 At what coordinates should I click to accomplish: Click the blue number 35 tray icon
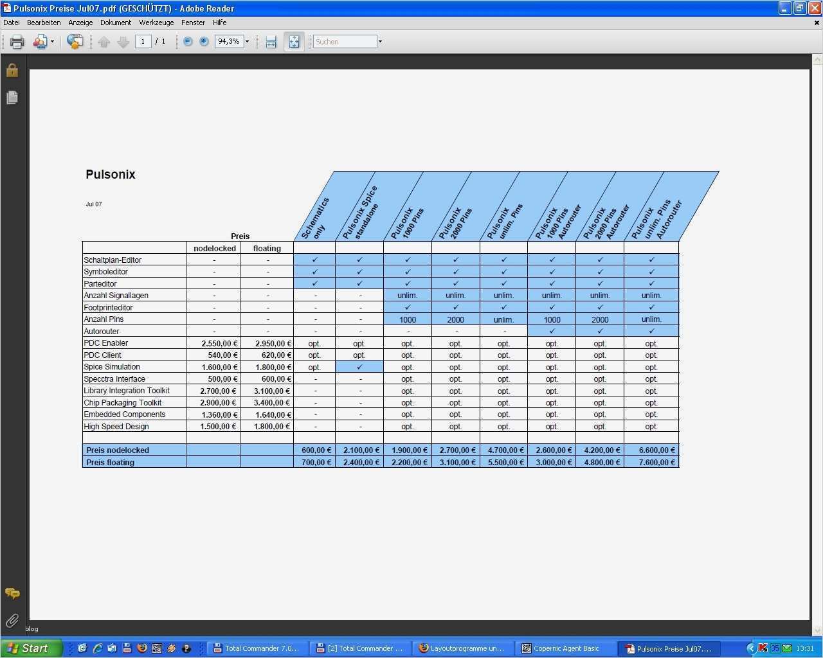click(775, 648)
